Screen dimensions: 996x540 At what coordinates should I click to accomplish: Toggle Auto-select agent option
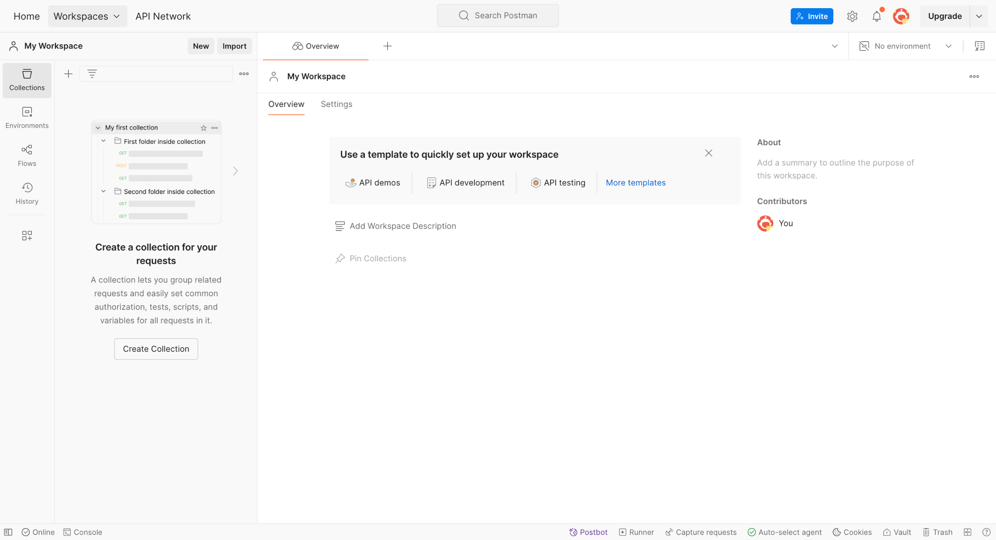point(785,532)
